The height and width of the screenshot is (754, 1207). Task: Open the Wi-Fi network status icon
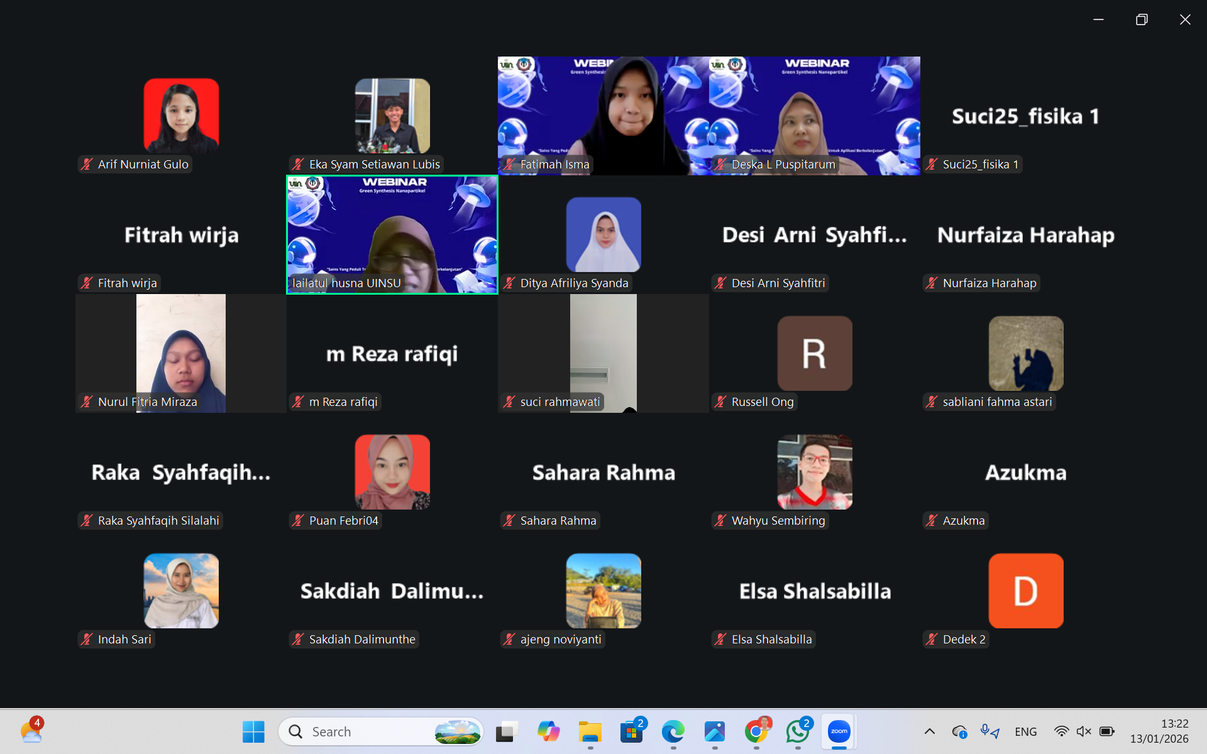click(1061, 731)
